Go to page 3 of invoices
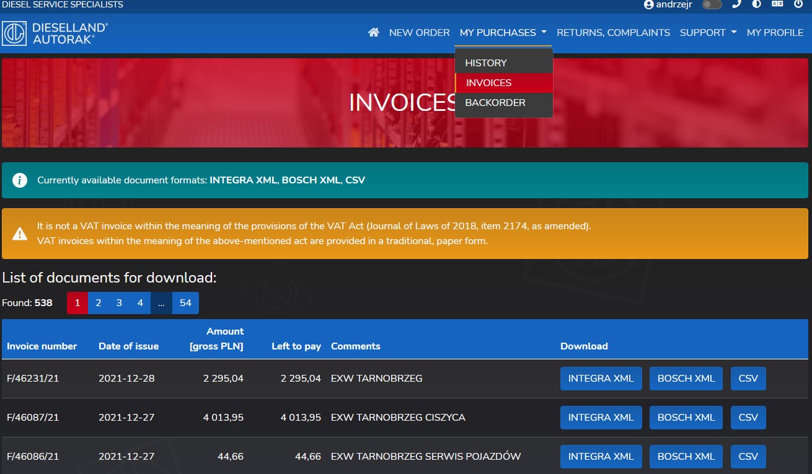The width and height of the screenshot is (812, 474). (x=120, y=303)
